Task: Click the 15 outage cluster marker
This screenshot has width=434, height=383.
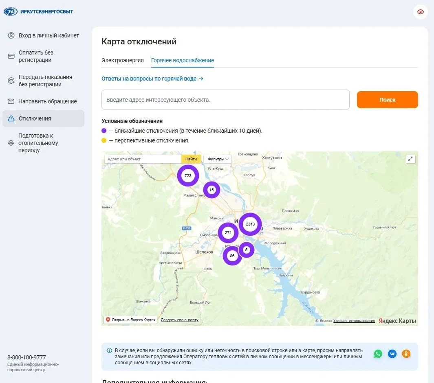Action: pos(211,190)
